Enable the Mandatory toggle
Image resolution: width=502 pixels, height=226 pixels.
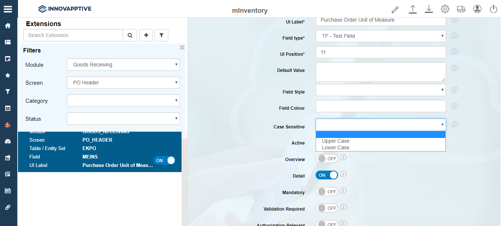point(327,192)
